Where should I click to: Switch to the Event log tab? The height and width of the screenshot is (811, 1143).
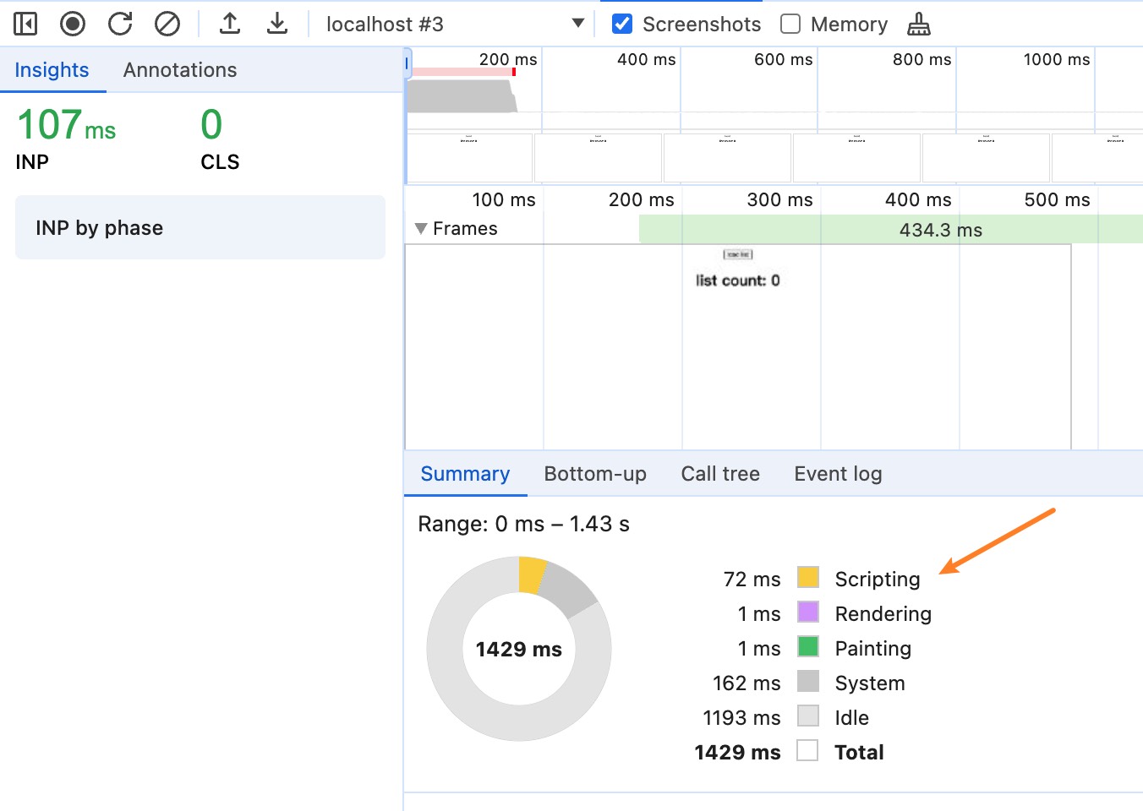837,474
